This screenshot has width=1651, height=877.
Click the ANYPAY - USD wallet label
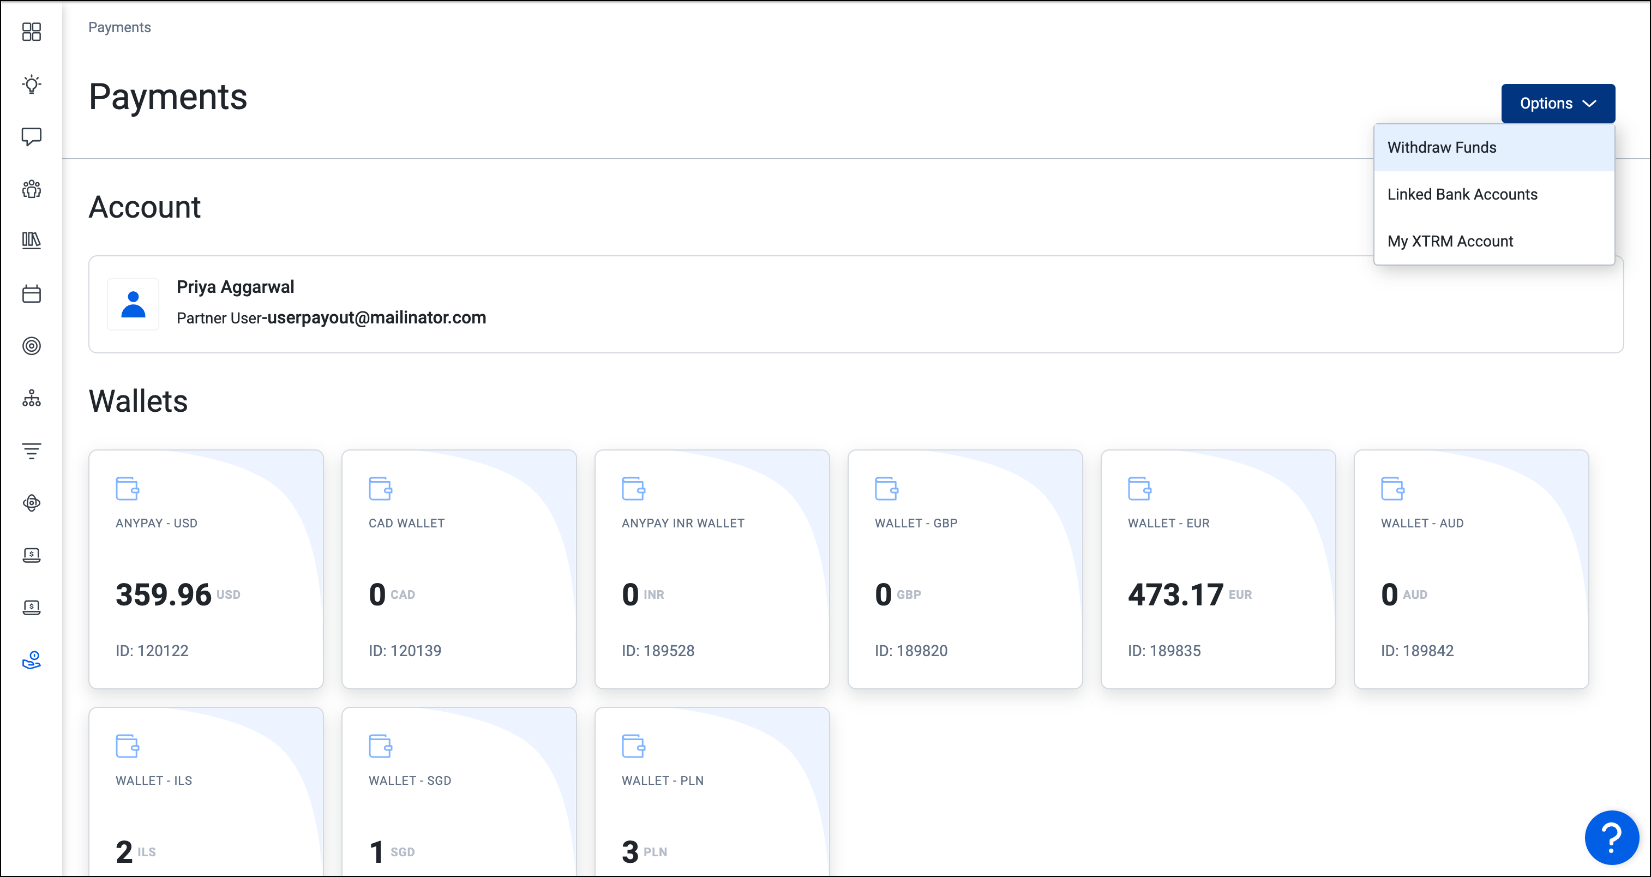click(157, 523)
